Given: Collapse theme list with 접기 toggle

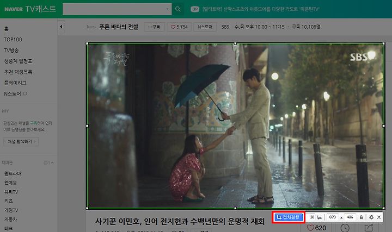Looking at the screenshot, I should [x=48, y=162].
